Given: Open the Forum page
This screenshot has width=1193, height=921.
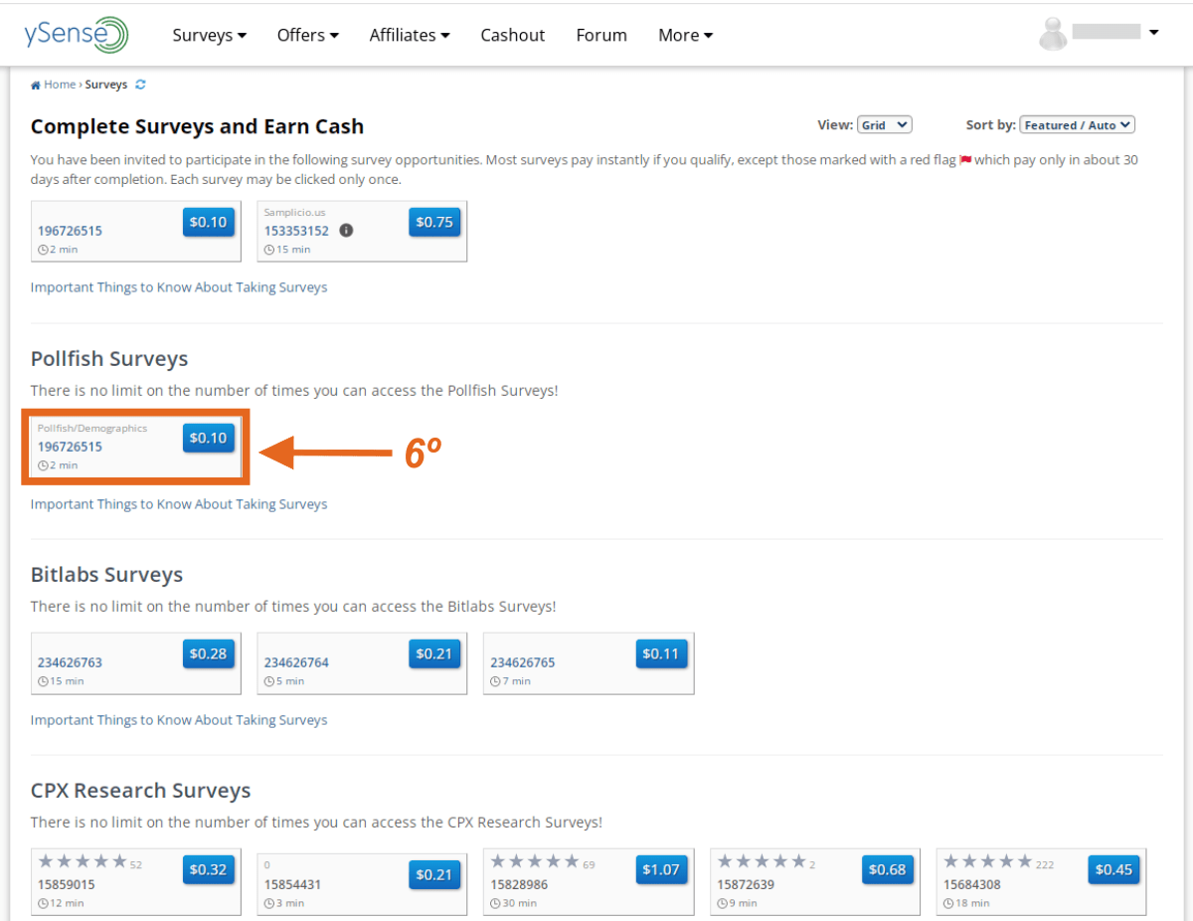Looking at the screenshot, I should tap(601, 35).
